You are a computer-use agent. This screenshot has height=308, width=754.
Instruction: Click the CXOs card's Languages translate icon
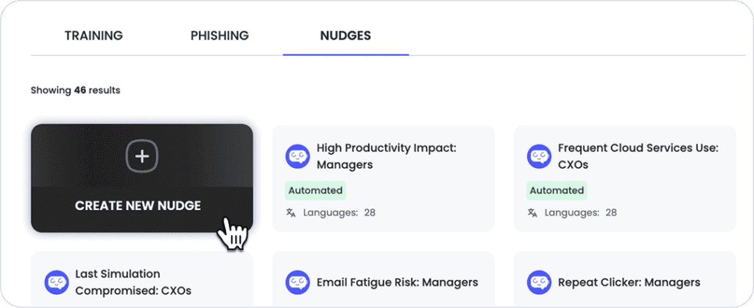(x=532, y=213)
